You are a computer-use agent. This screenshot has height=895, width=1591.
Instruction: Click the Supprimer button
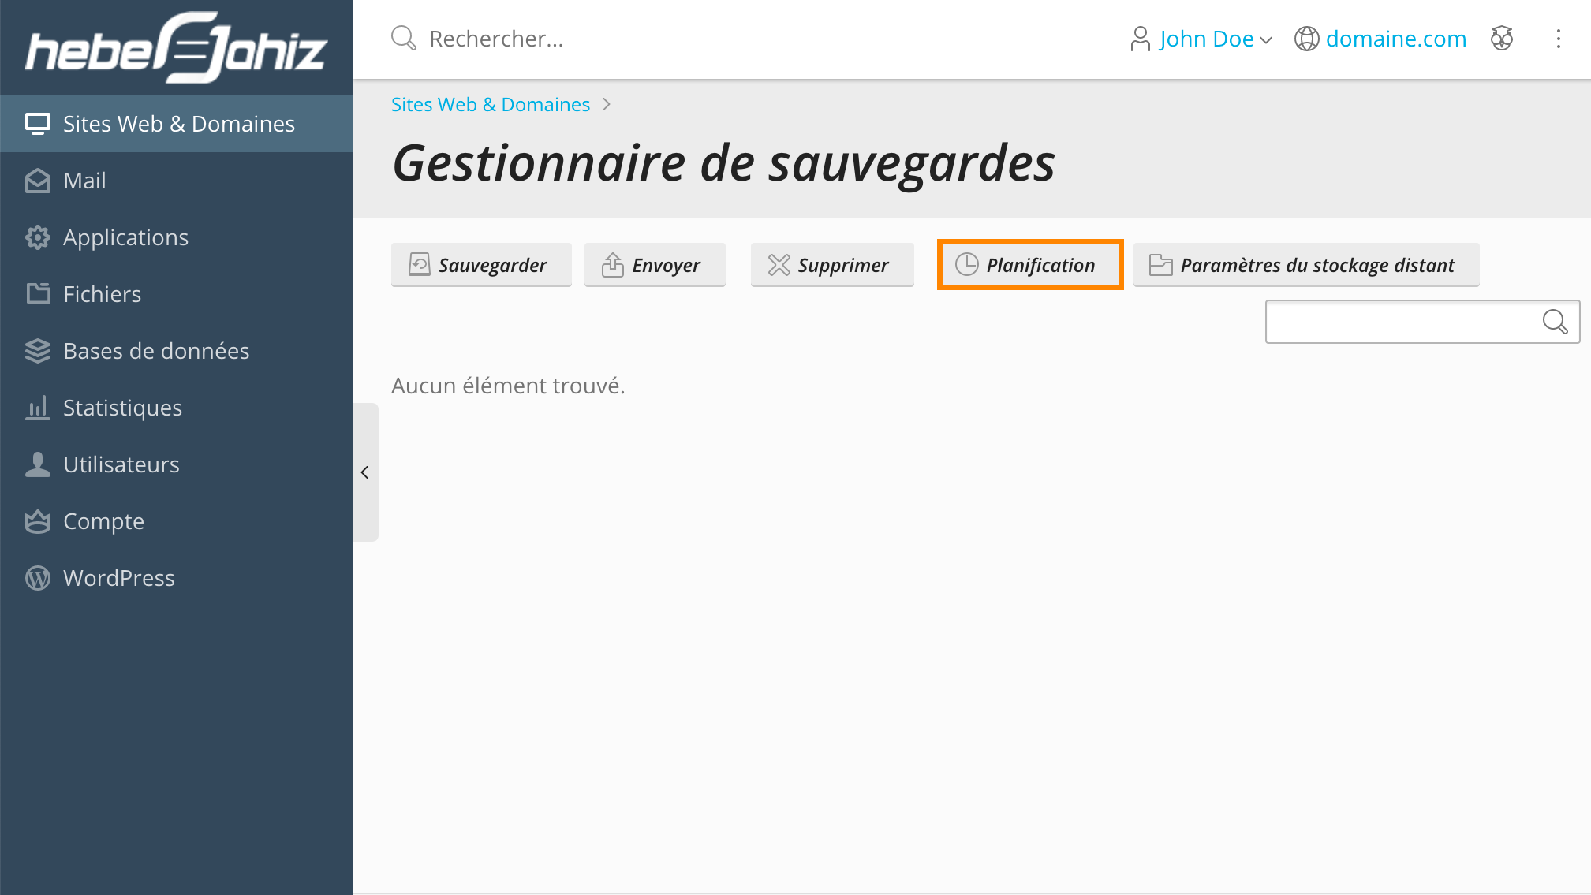(x=832, y=265)
